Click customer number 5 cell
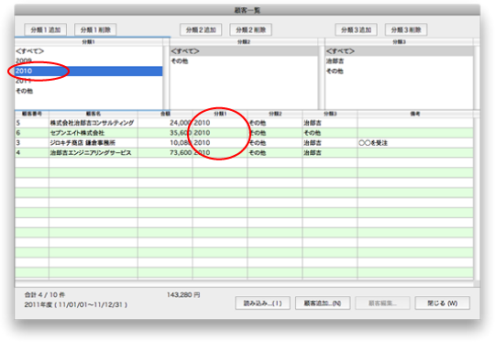Image resolution: width=495 pixels, height=342 pixels. point(32,123)
